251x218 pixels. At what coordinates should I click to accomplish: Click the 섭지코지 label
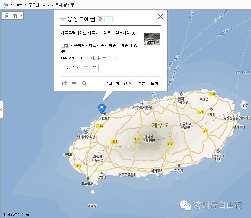(x=239, y=127)
